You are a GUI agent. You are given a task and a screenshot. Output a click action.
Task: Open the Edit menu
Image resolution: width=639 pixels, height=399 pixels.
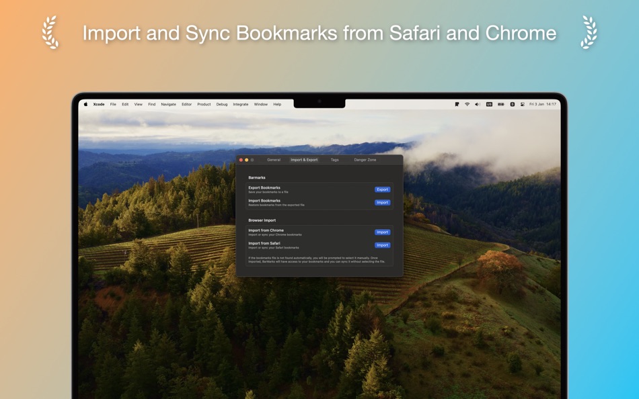pos(125,104)
